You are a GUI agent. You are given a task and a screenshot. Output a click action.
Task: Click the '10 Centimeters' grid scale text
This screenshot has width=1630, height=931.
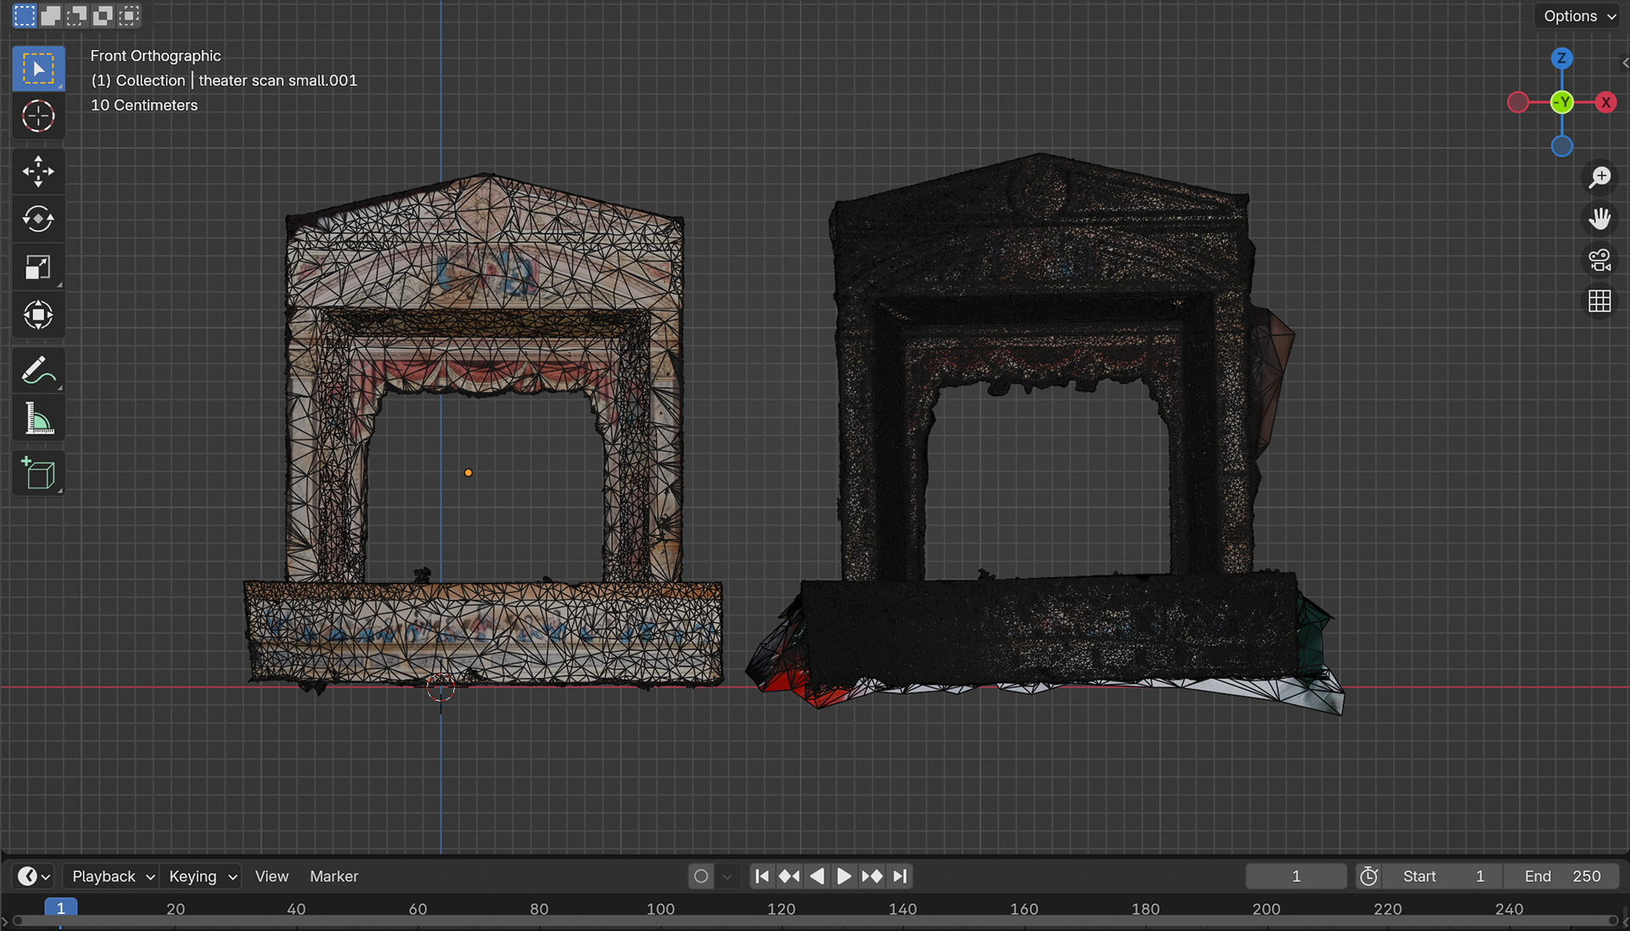[144, 105]
